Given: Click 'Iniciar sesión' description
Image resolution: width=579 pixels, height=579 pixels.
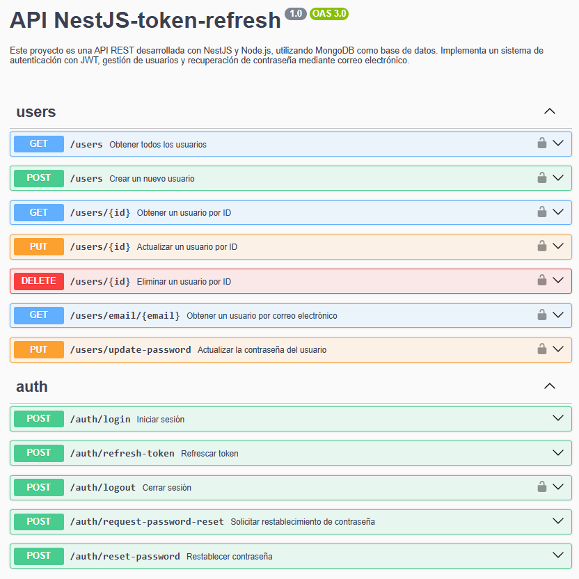Looking at the screenshot, I should 160,420.
